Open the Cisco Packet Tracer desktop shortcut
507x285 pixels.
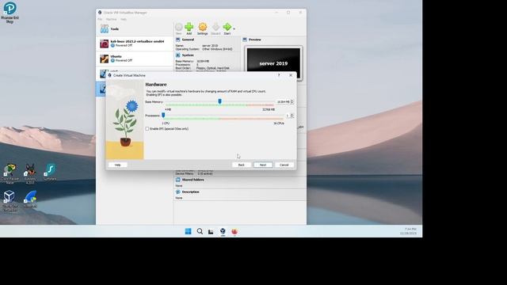click(10, 174)
